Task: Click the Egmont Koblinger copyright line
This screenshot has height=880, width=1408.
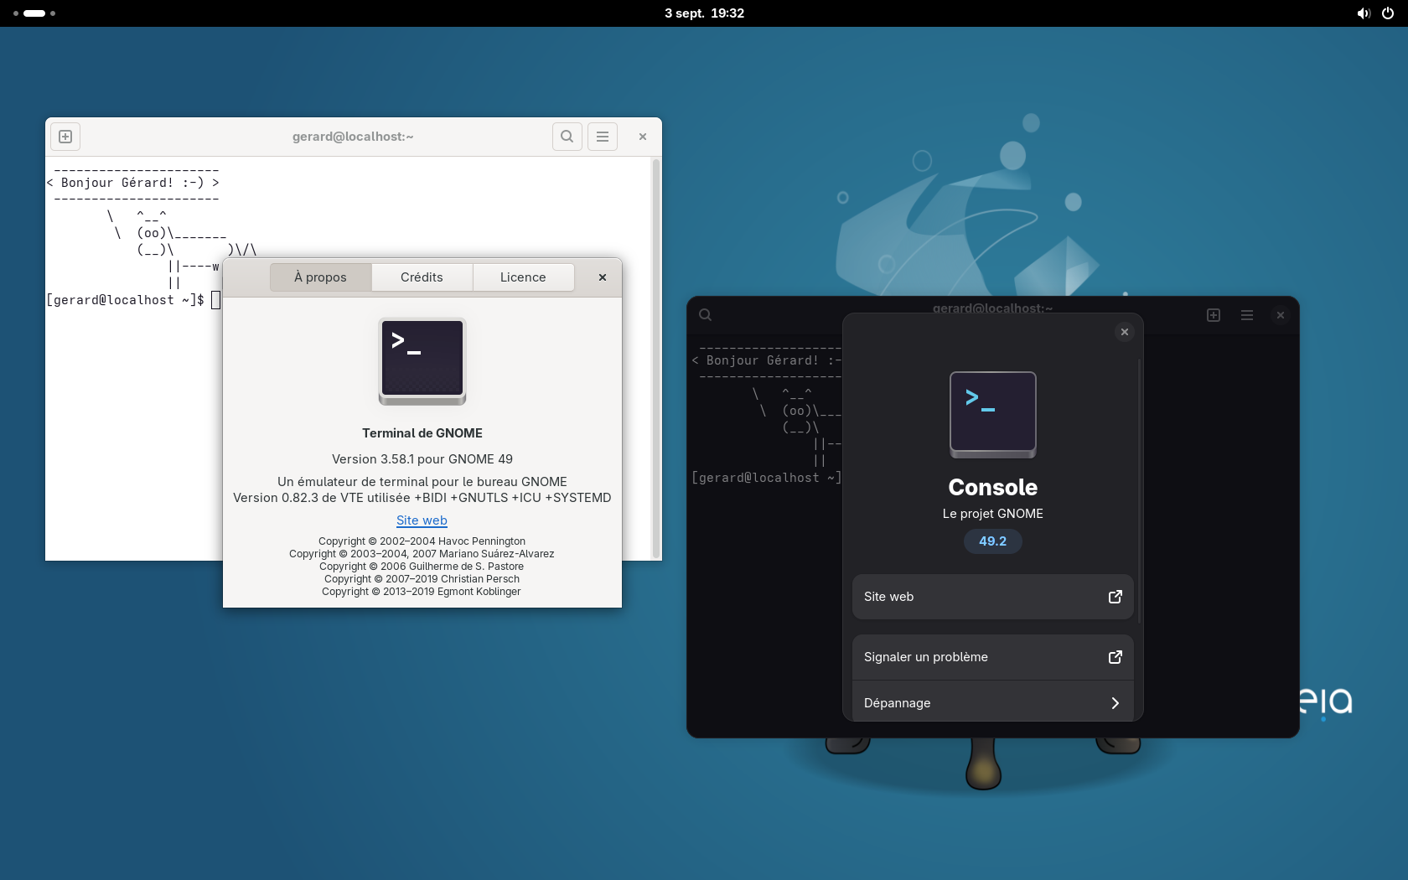Action: (422, 592)
